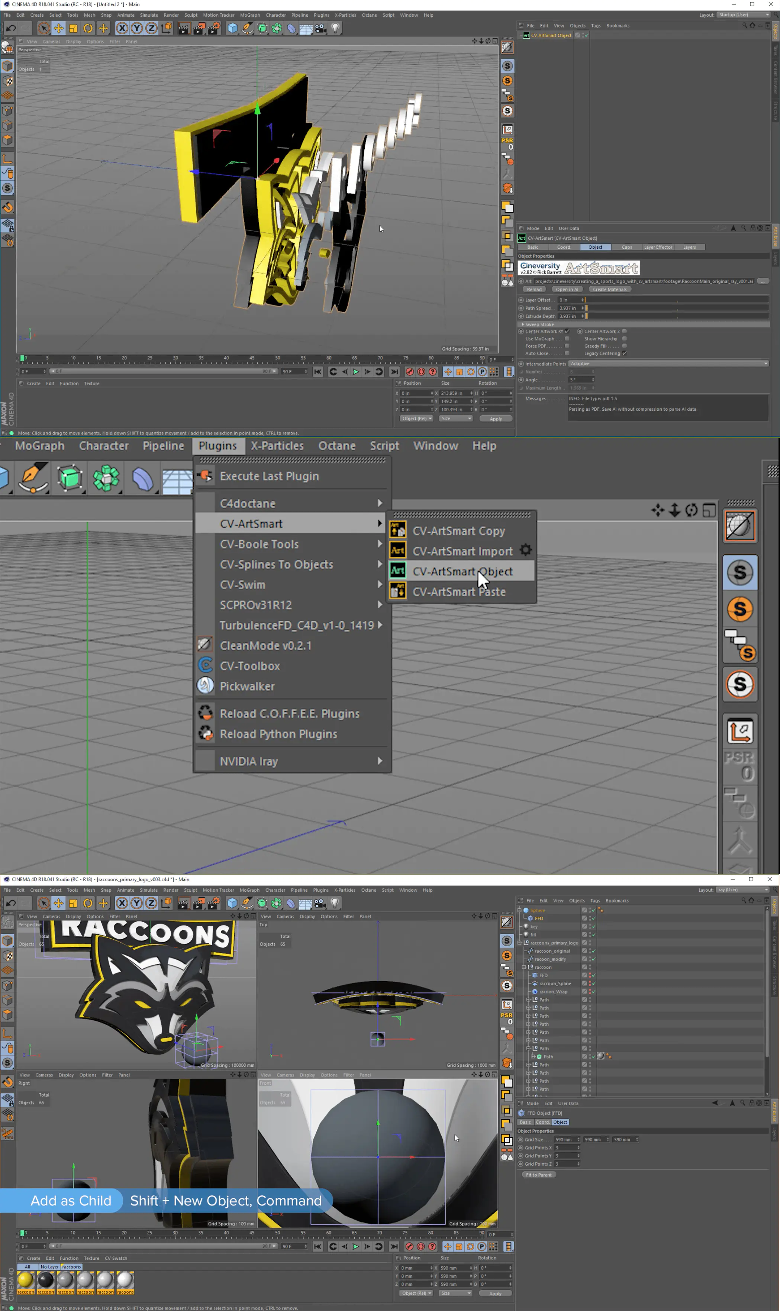This screenshot has height=1311, width=780.
Task: Select the Move tool in top window toolbar
Action: click(59, 28)
